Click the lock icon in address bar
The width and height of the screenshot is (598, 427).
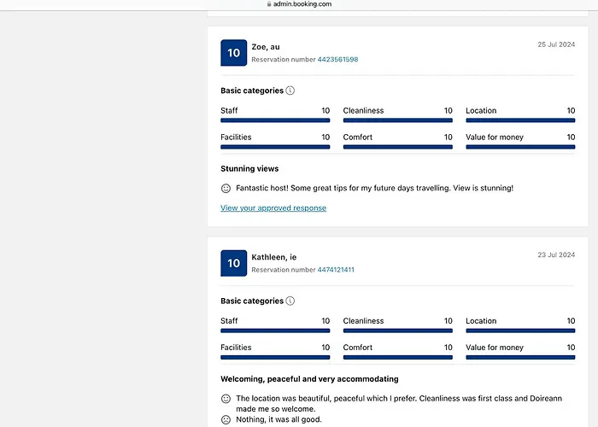click(269, 4)
